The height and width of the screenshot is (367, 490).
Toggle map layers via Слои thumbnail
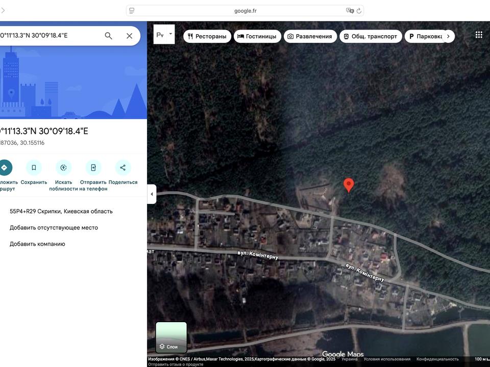pyautogui.click(x=171, y=337)
